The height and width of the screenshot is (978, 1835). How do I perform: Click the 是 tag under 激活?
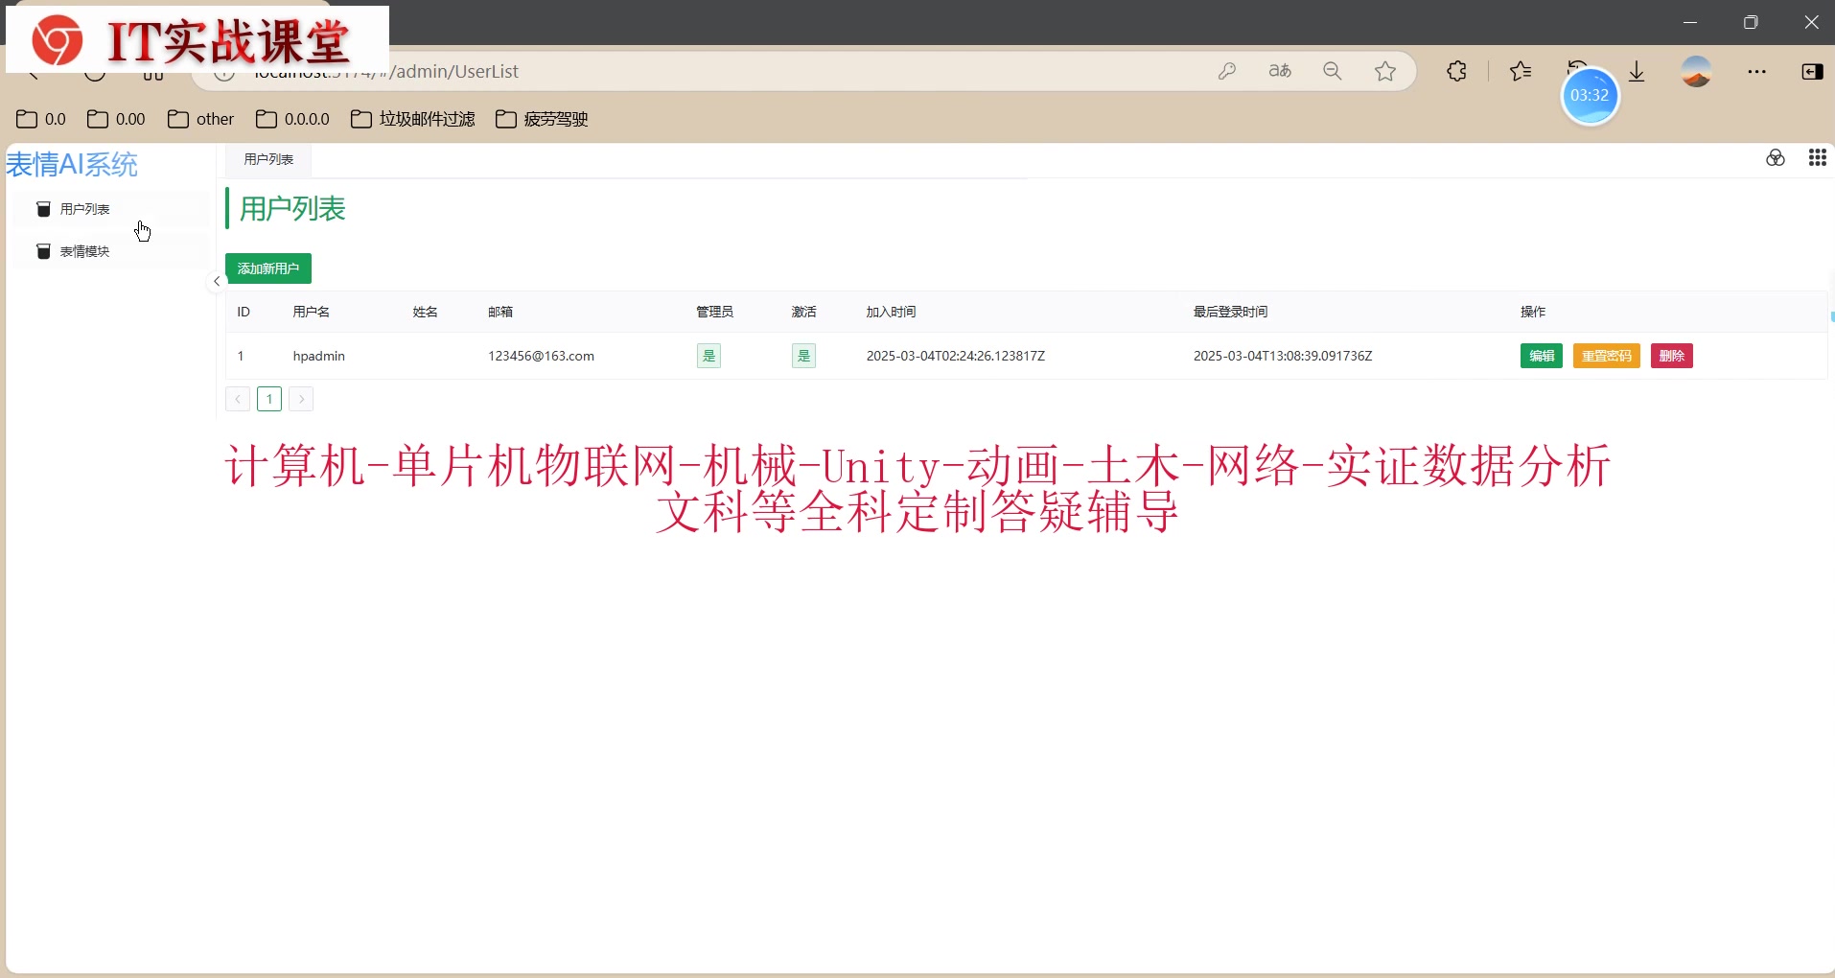803,356
